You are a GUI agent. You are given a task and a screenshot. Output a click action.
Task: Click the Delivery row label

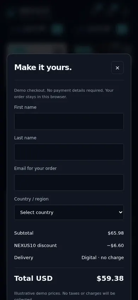coord(24,258)
